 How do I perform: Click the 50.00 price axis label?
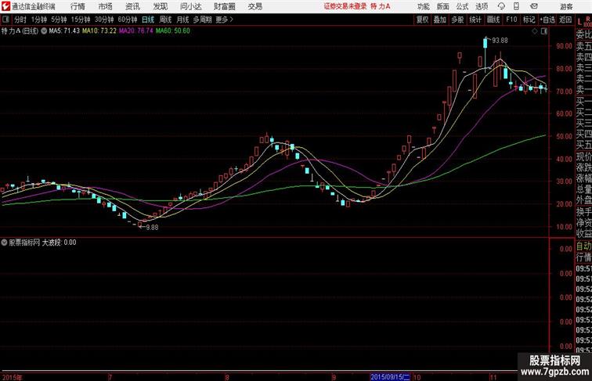pyautogui.click(x=564, y=136)
